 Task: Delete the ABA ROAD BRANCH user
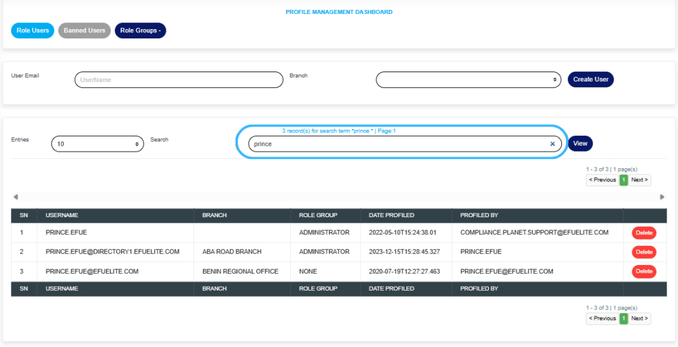tap(644, 252)
